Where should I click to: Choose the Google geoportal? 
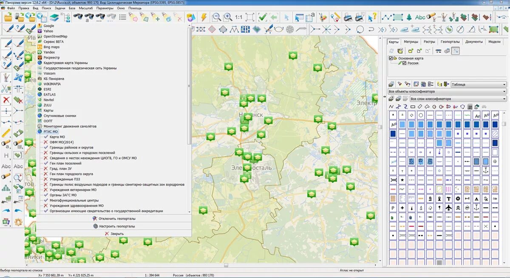(48, 26)
